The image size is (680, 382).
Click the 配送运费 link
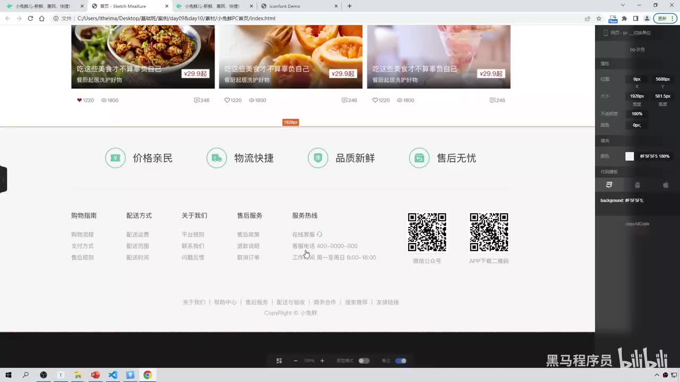(138, 235)
